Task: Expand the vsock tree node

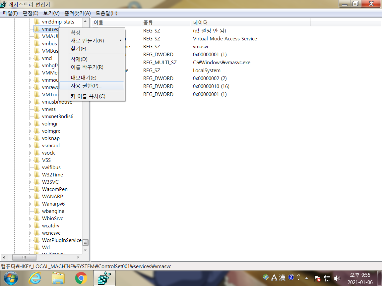Action: [x=30, y=153]
